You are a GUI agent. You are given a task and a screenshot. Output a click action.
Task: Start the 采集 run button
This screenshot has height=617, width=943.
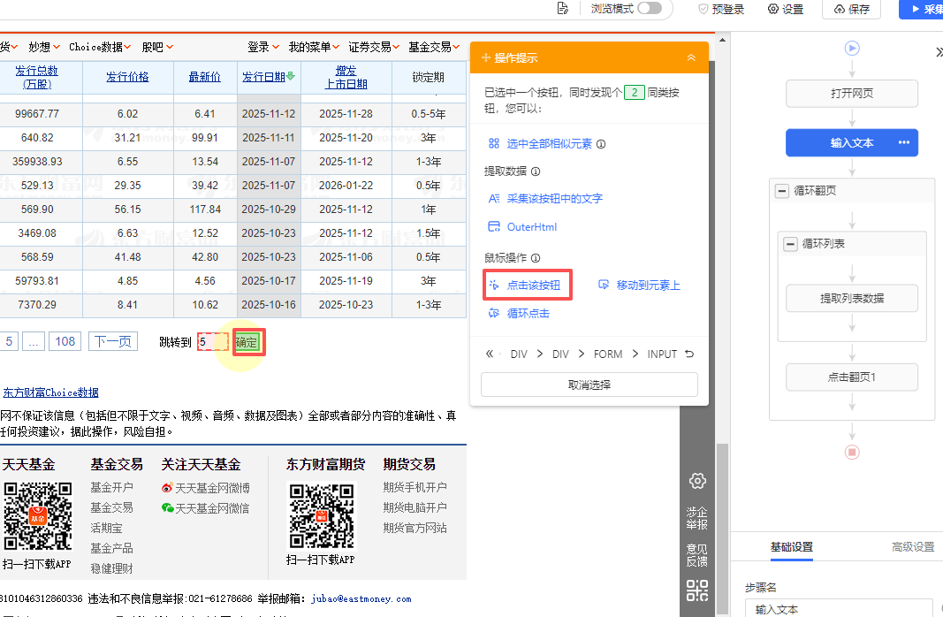click(x=924, y=9)
